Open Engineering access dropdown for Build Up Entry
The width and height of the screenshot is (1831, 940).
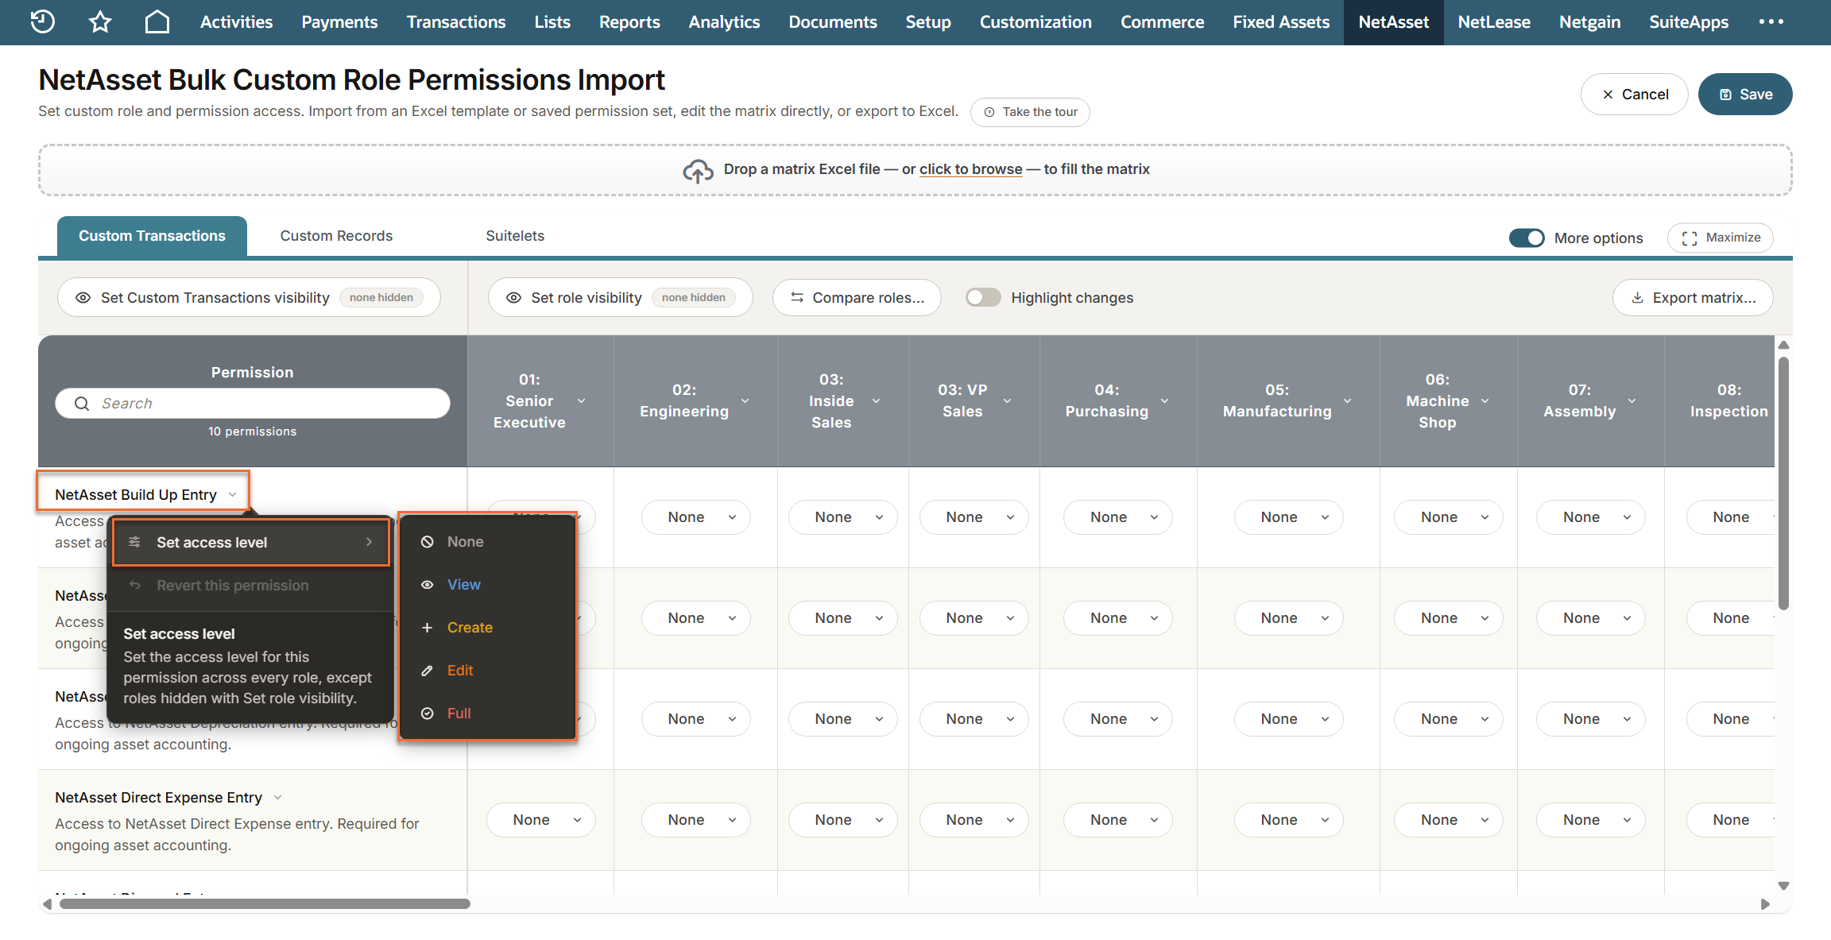tap(695, 517)
